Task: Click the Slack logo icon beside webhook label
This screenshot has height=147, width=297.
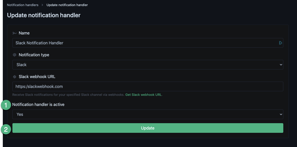Action: pos(14,77)
